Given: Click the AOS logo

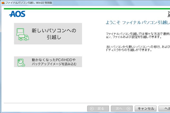Looking at the screenshot, I should 17,14.
